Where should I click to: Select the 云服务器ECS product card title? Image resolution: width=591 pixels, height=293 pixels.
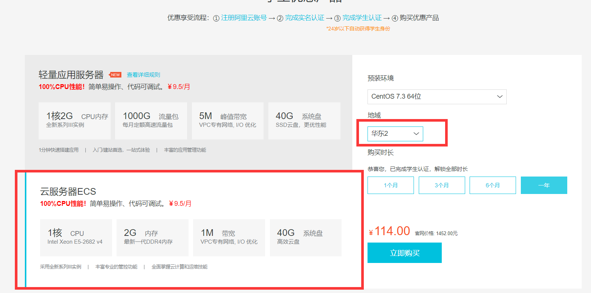tap(68, 191)
